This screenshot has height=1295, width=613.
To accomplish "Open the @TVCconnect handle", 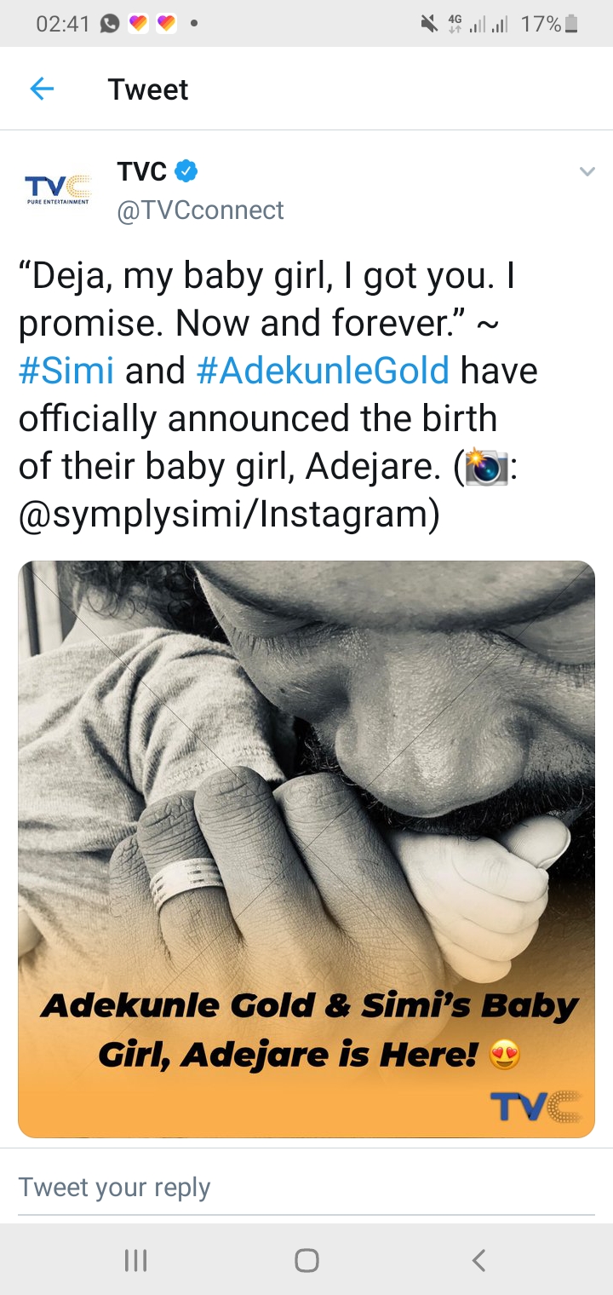I will 201,210.
